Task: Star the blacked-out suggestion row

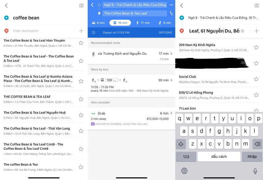Action: point(256,63)
